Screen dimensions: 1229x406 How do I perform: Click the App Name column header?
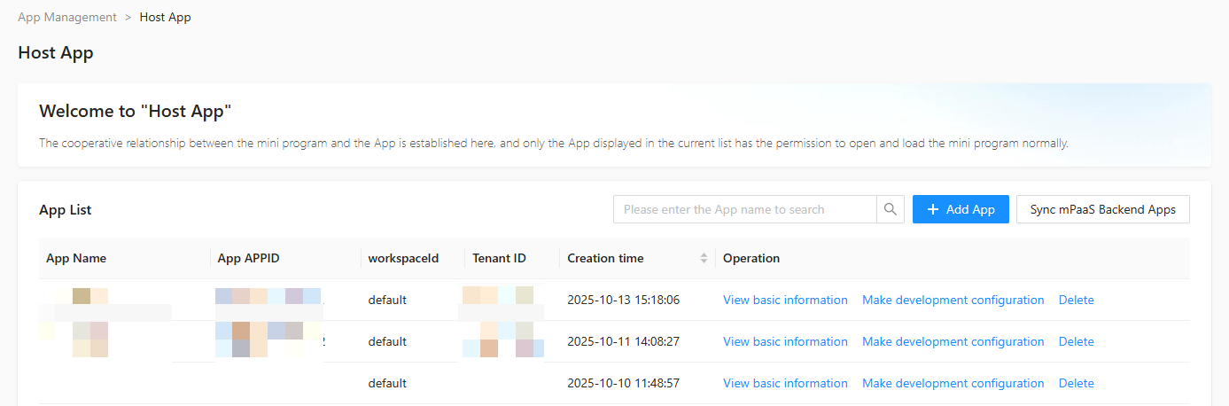76,258
